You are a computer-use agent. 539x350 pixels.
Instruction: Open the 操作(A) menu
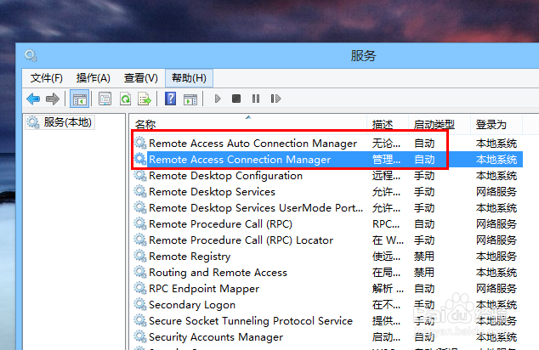[x=94, y=77]
